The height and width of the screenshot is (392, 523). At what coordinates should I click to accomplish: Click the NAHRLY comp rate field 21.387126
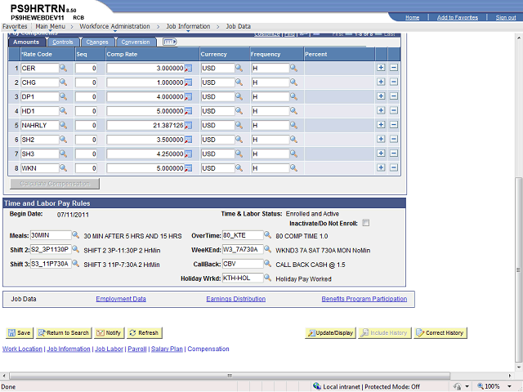(x=145, y=125)
